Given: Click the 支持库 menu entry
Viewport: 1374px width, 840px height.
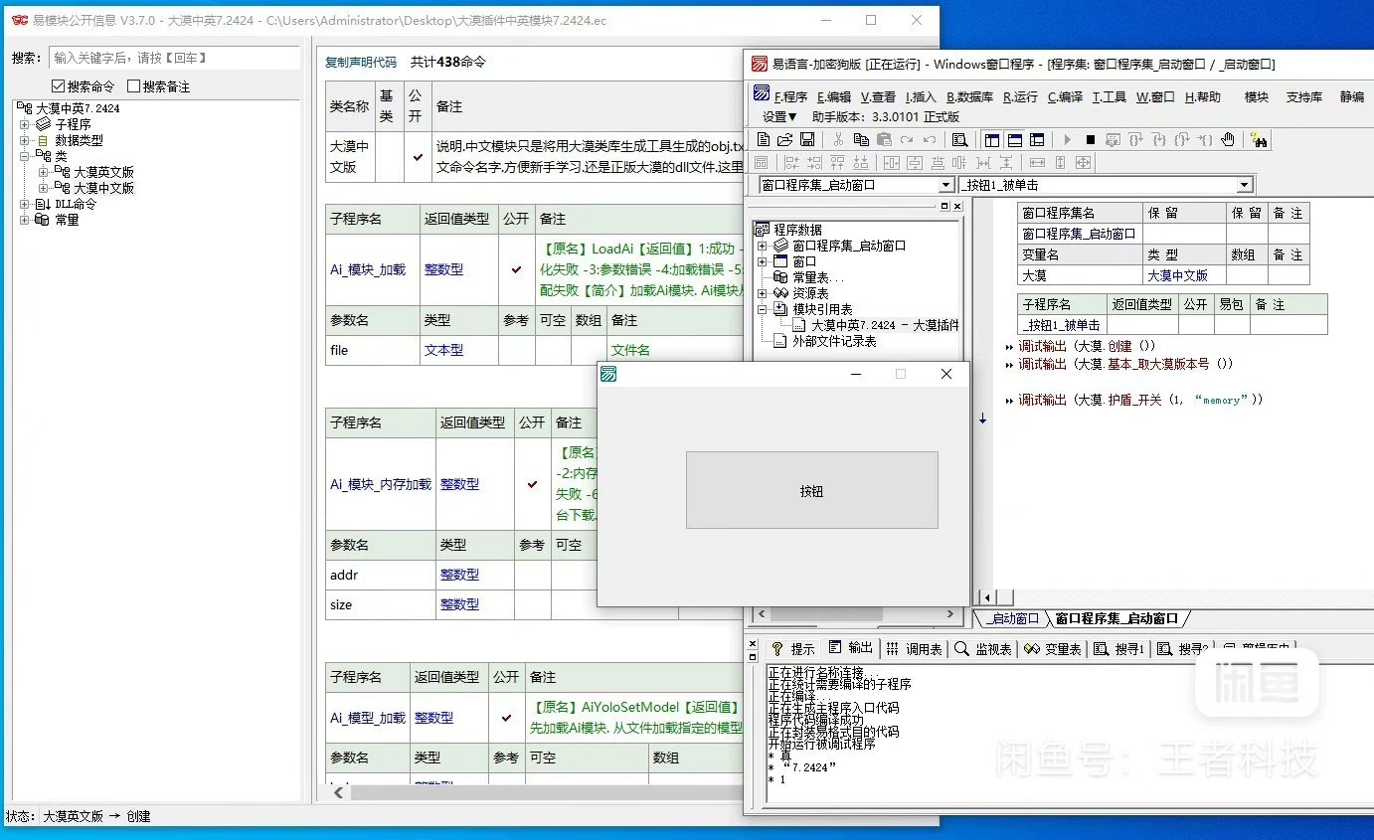Looking at the screenshot, I should pyautogui.click(x=1304, y=96).
